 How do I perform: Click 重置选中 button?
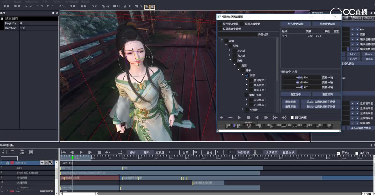pyautogui.click(x=295, y=95)
